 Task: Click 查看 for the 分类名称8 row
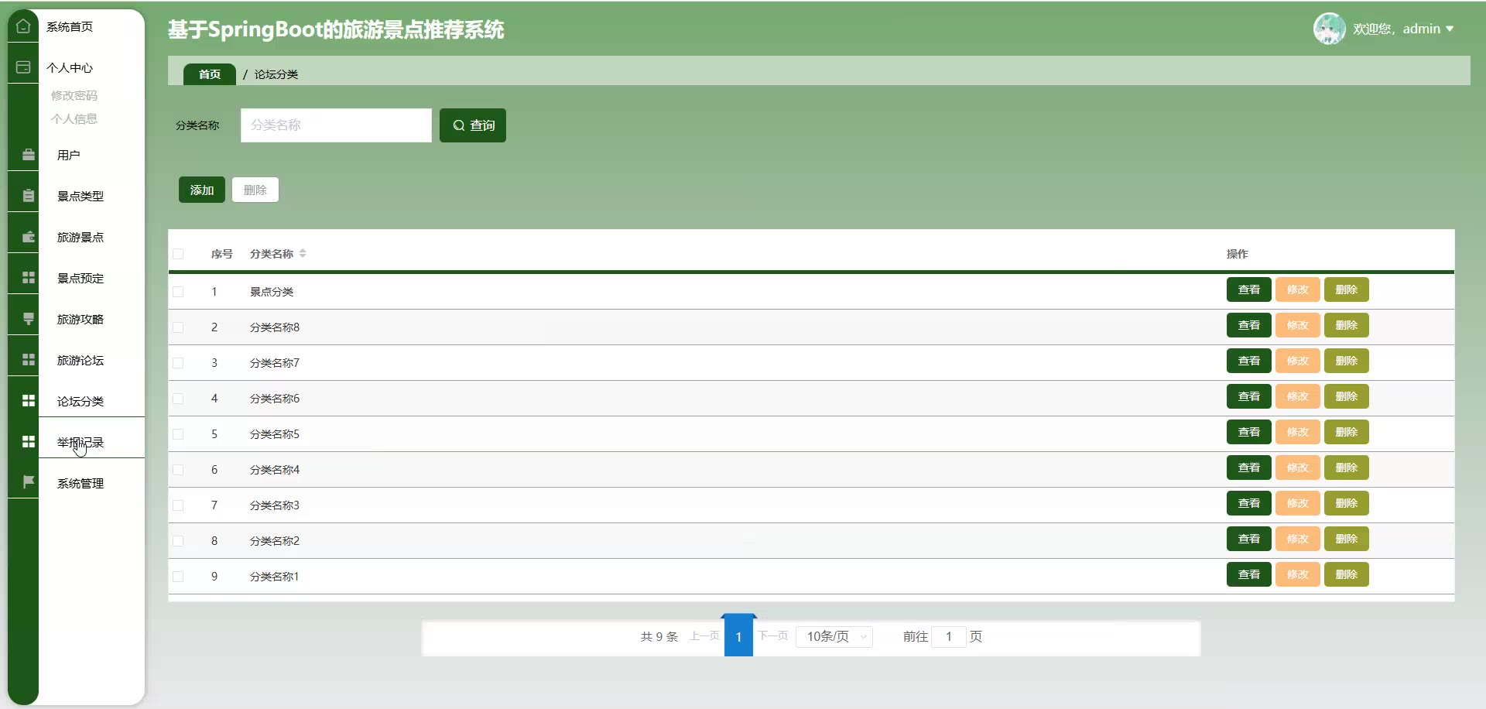[1249, 325]
